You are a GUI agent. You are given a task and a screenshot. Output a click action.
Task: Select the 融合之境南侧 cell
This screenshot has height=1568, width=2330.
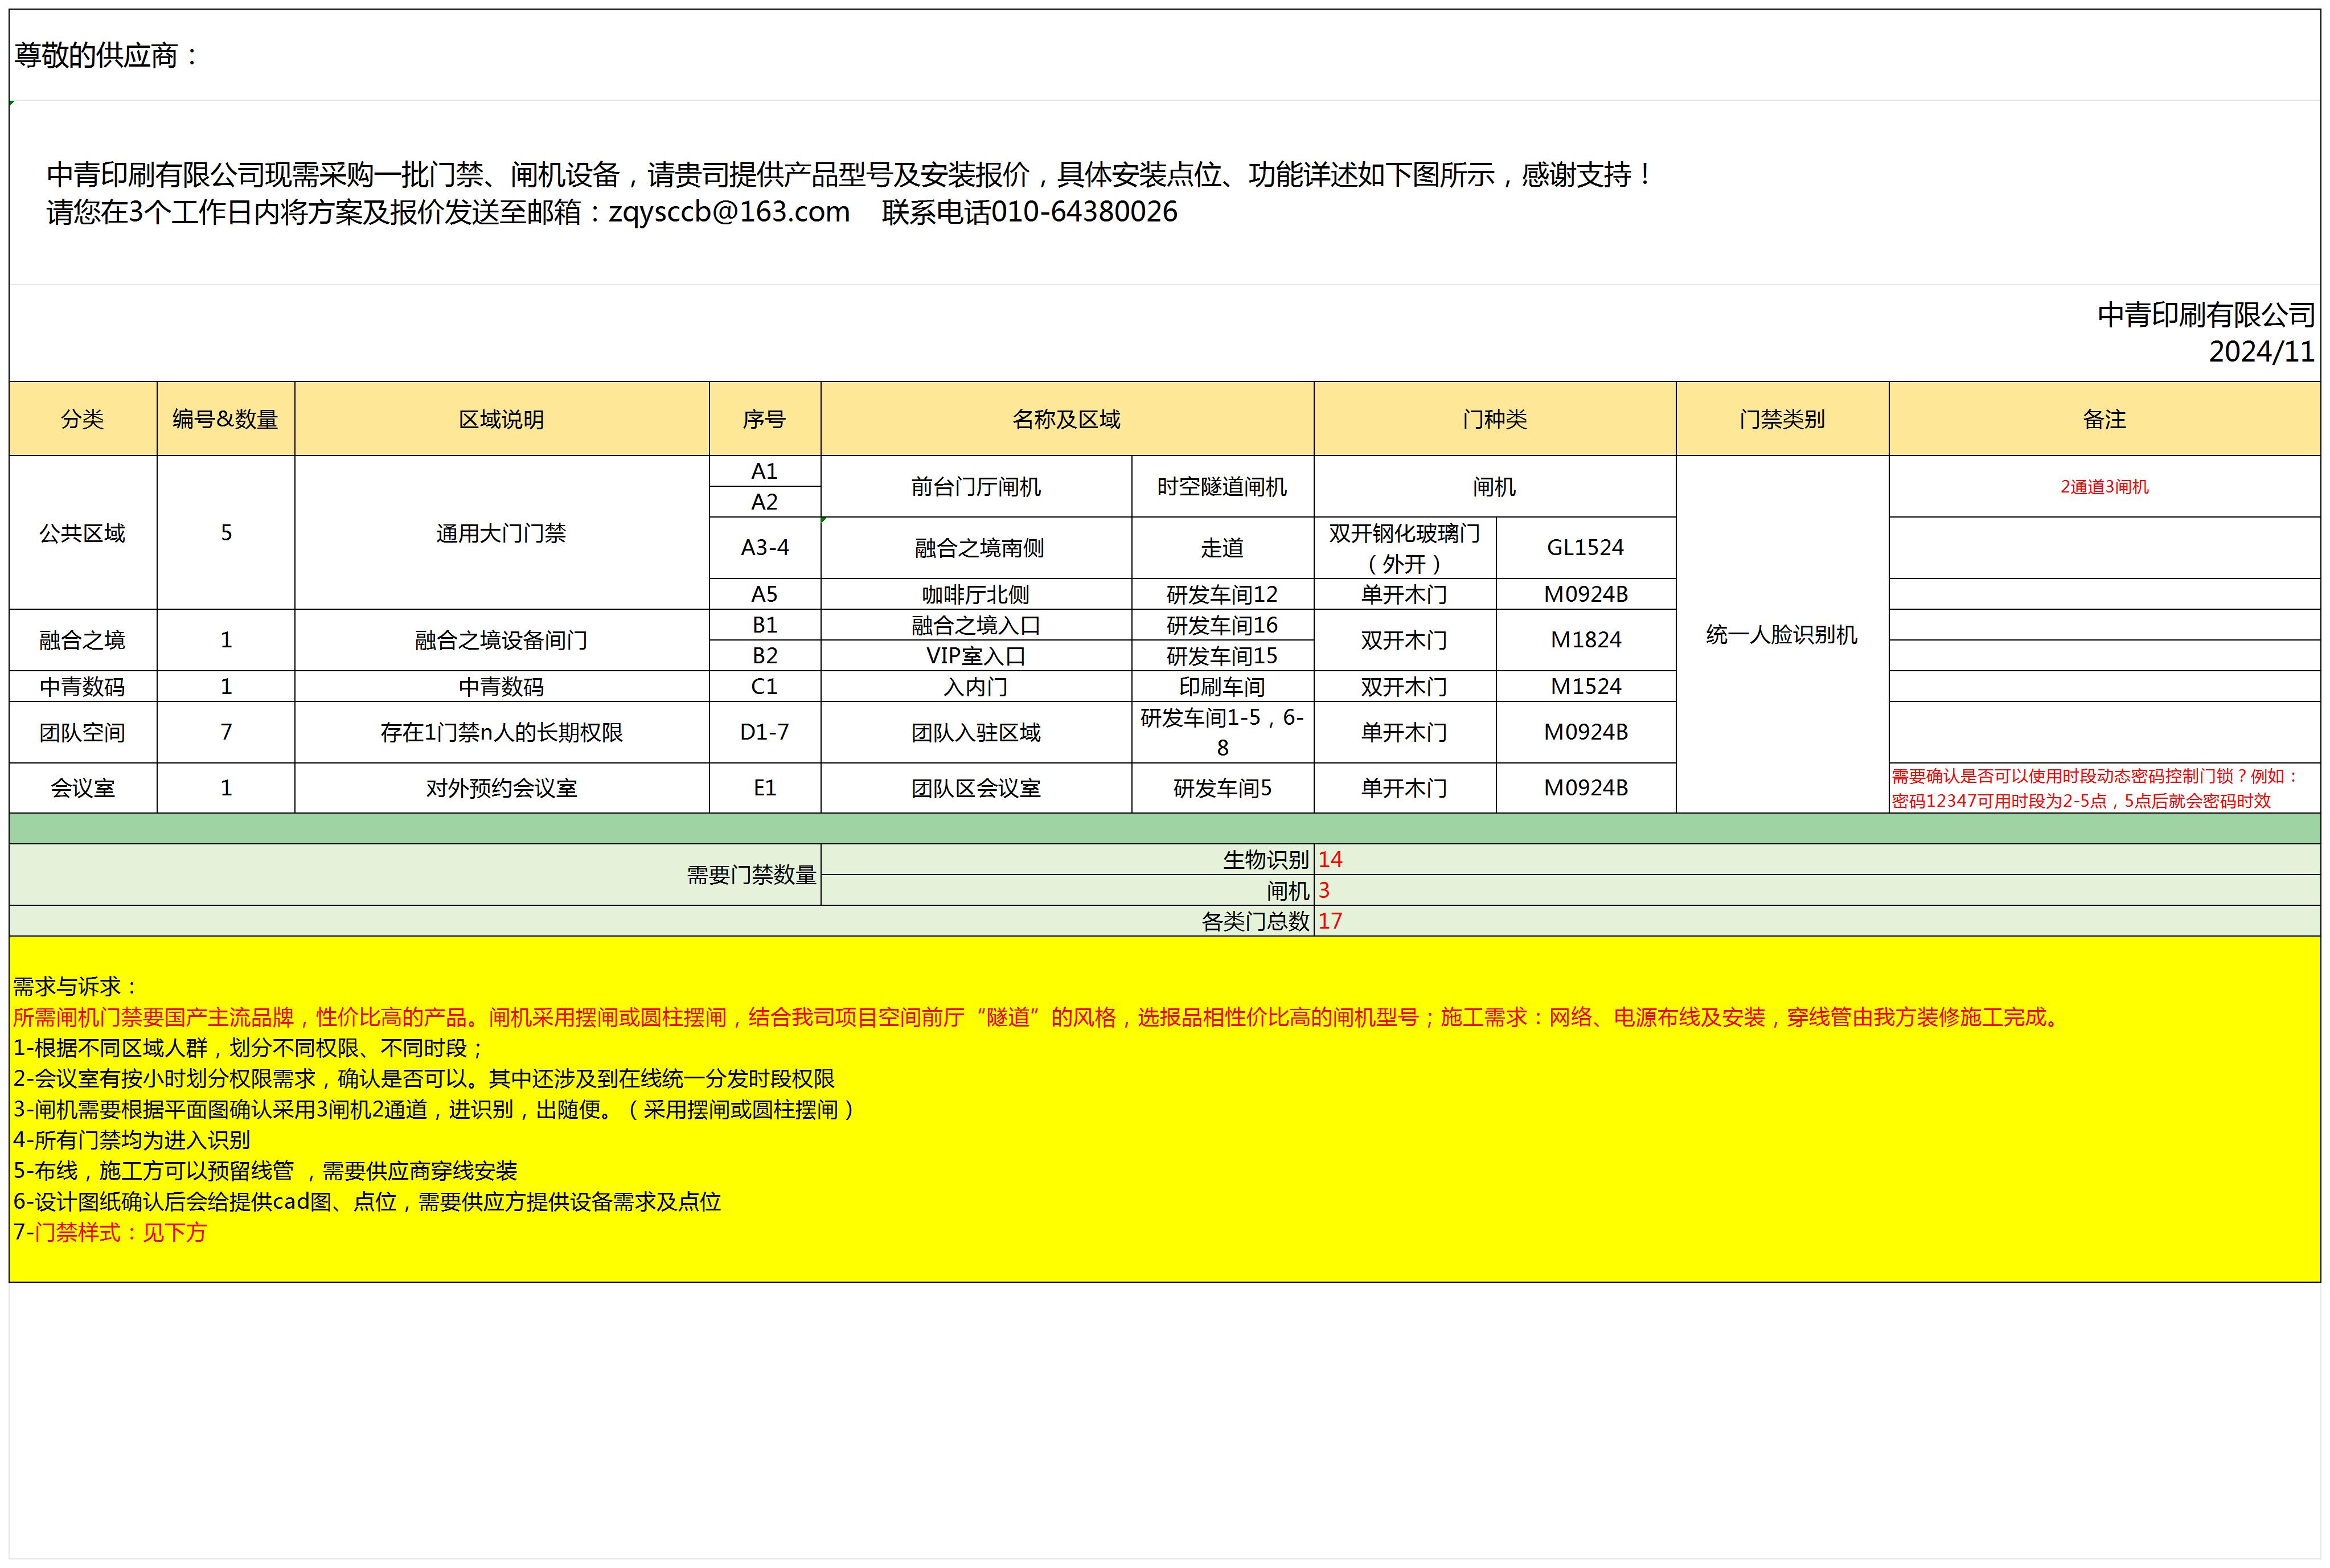point(976,548)
